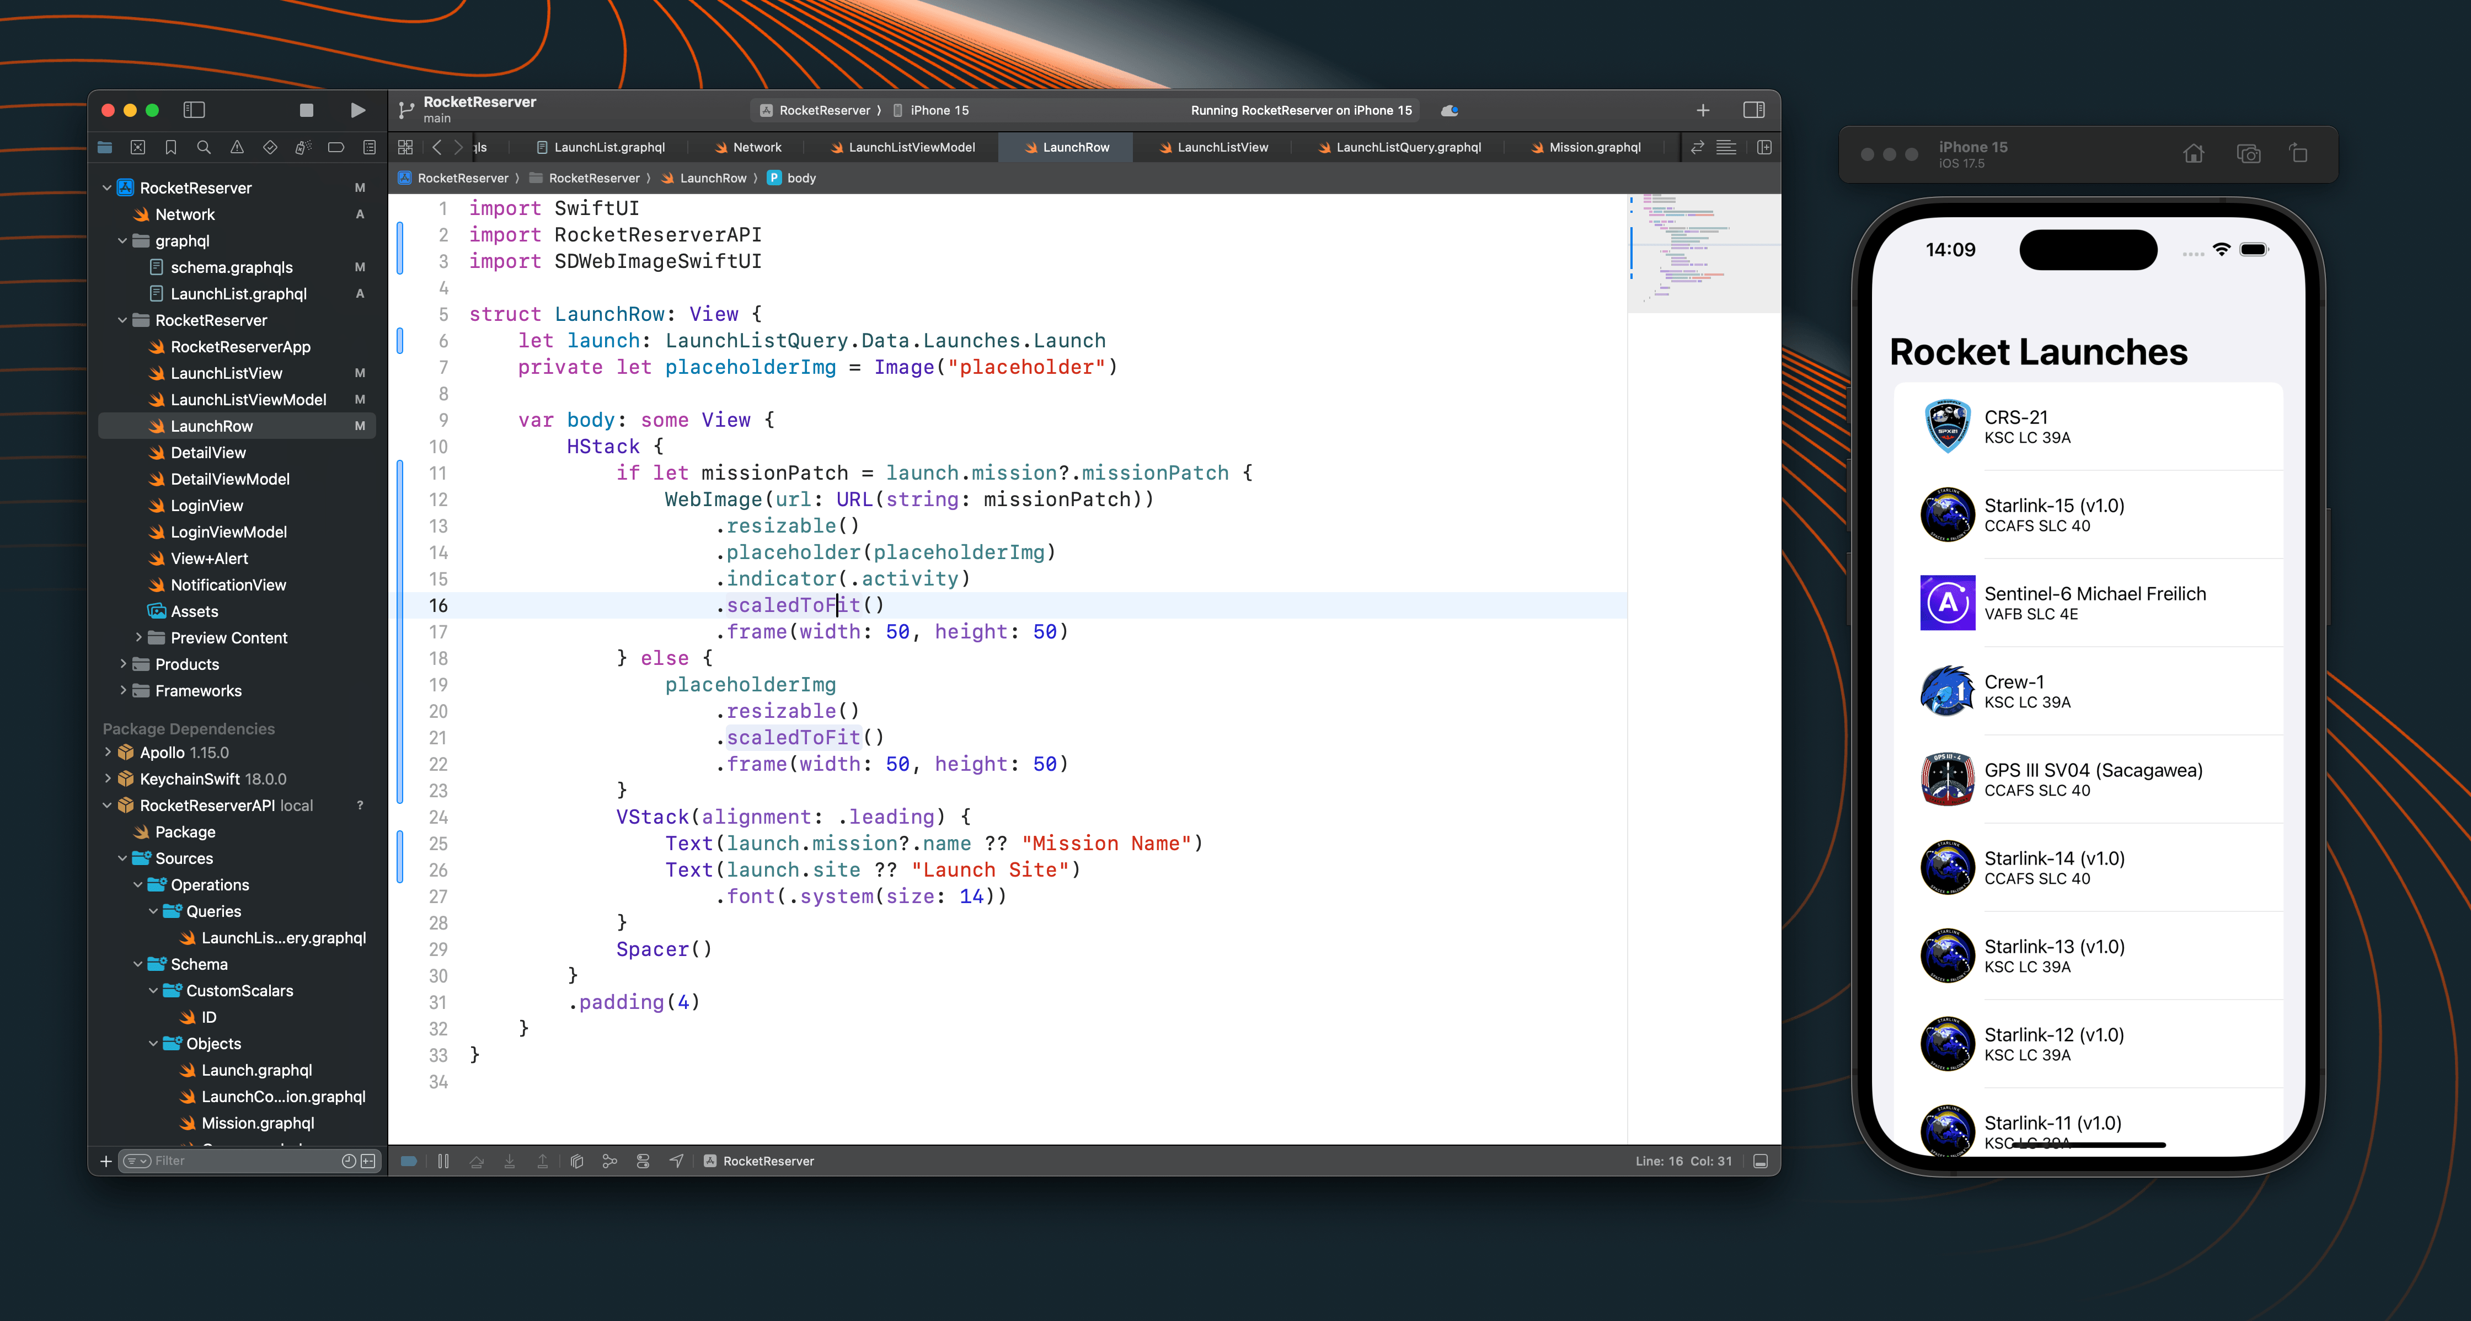Open Debug View Hierarchy in debug bar
2471x1321 pixels.
[x=576, y=1161]
